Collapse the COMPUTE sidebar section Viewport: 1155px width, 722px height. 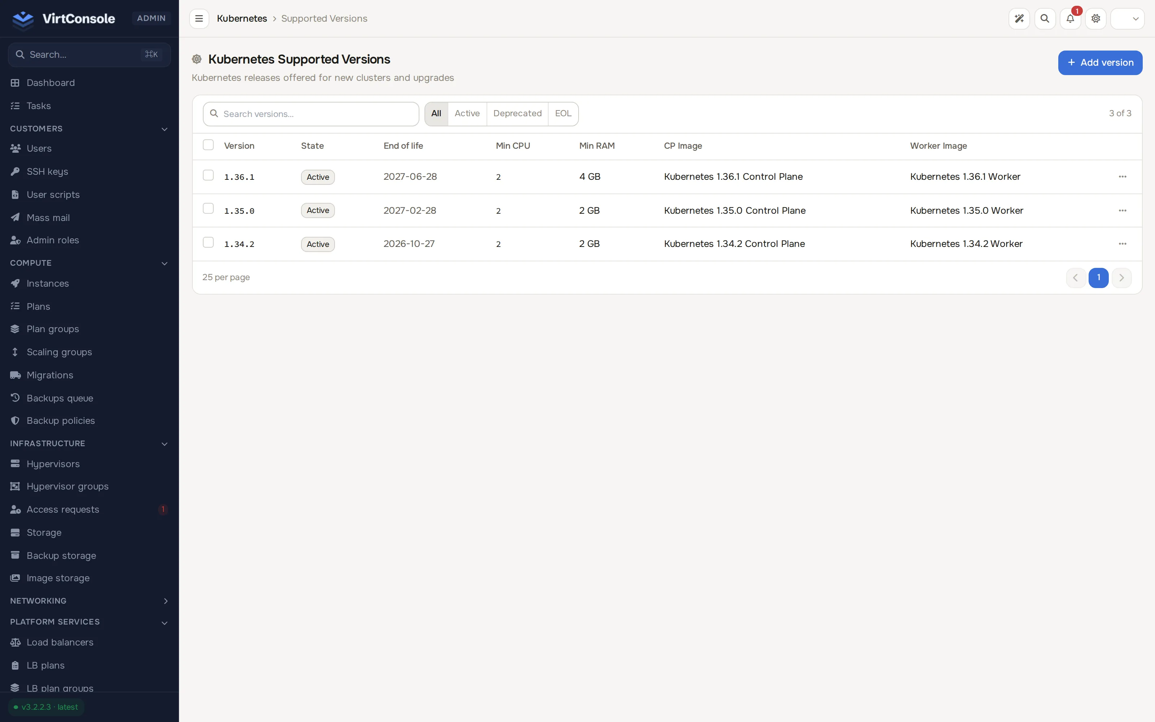click(x=89, y=263)
